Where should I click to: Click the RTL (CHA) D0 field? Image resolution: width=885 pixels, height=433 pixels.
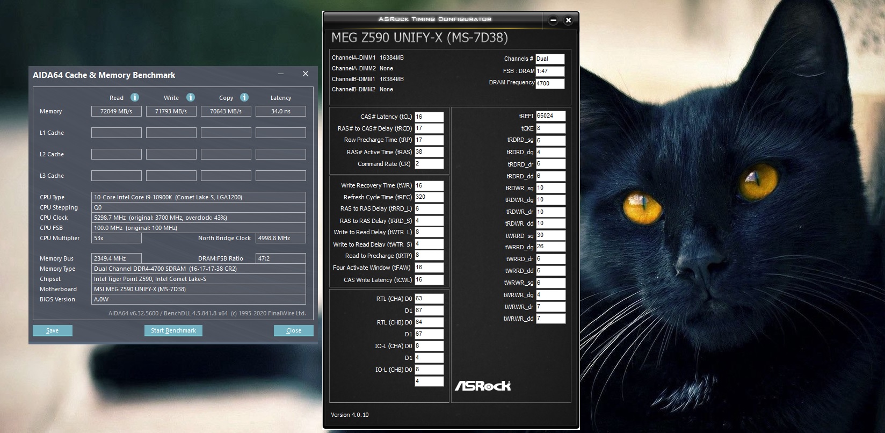click(429, 299)
